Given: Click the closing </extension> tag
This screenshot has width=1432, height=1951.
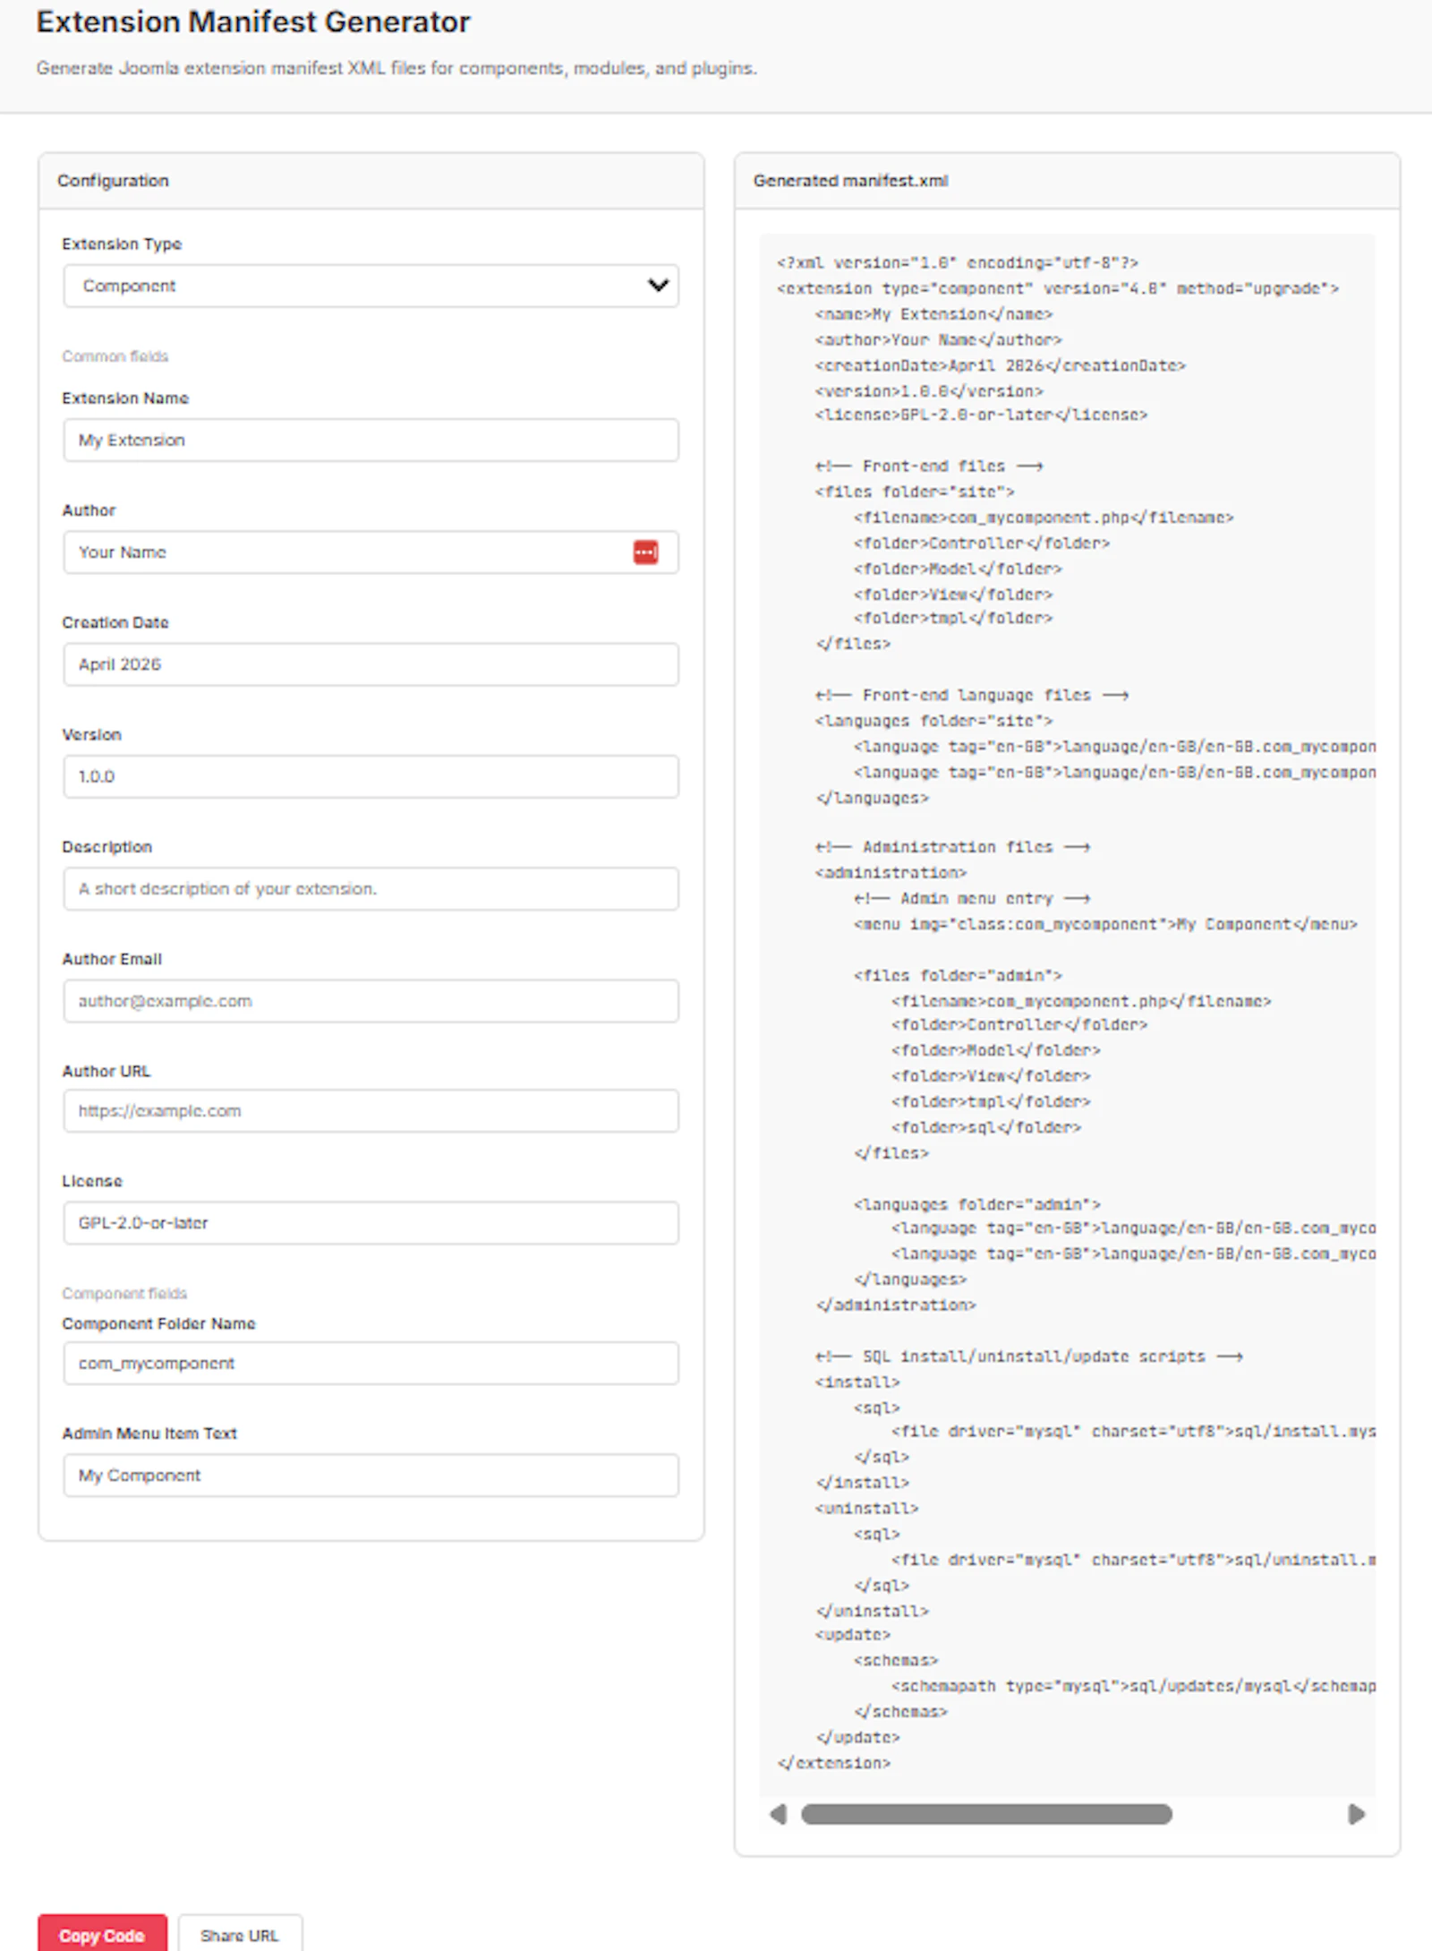Looking at the screenshot, I should 834,1763.
